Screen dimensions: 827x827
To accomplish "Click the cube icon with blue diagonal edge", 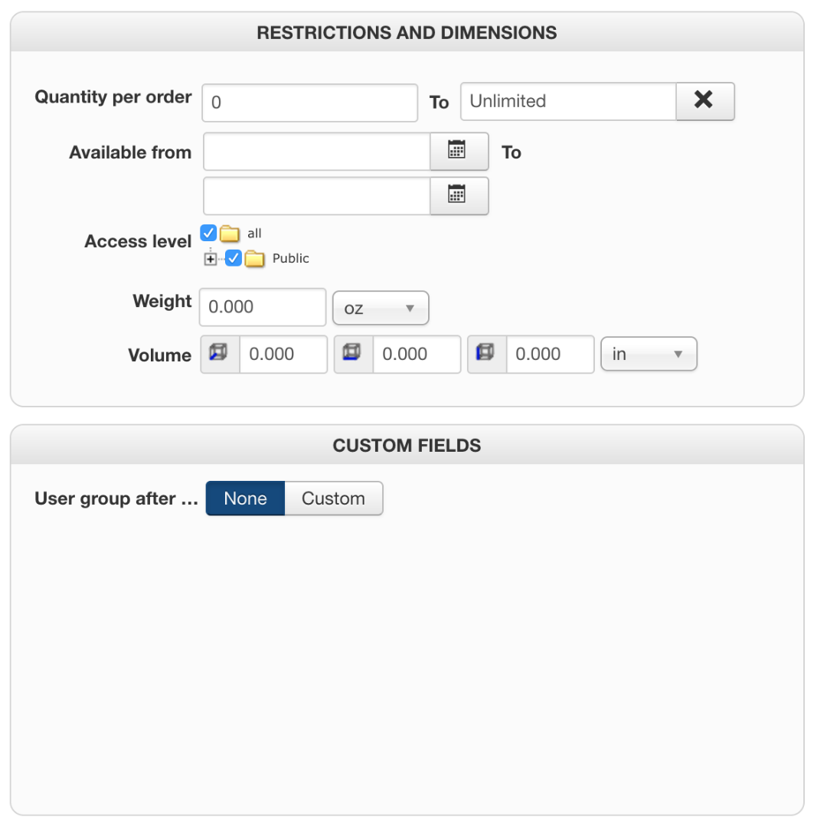I will click(219, 354).
